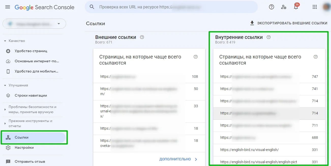Open the hamburger main menu
This screenshot has height=166, width=331.
tap(8, 7)
